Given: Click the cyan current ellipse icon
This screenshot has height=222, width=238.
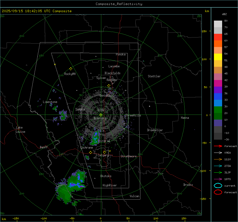Looking at the screenshot, I should tap(218, 186).
